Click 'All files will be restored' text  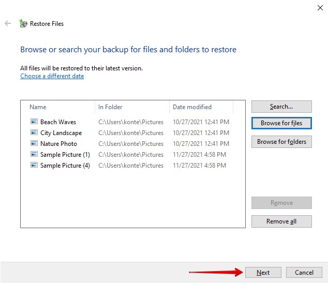pyautogui.click(x=81, y=68)
